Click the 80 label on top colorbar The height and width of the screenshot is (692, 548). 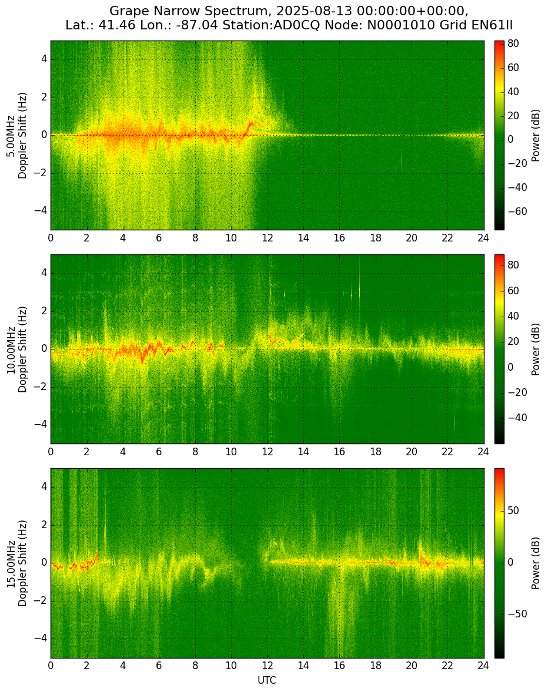click(513, 44)
